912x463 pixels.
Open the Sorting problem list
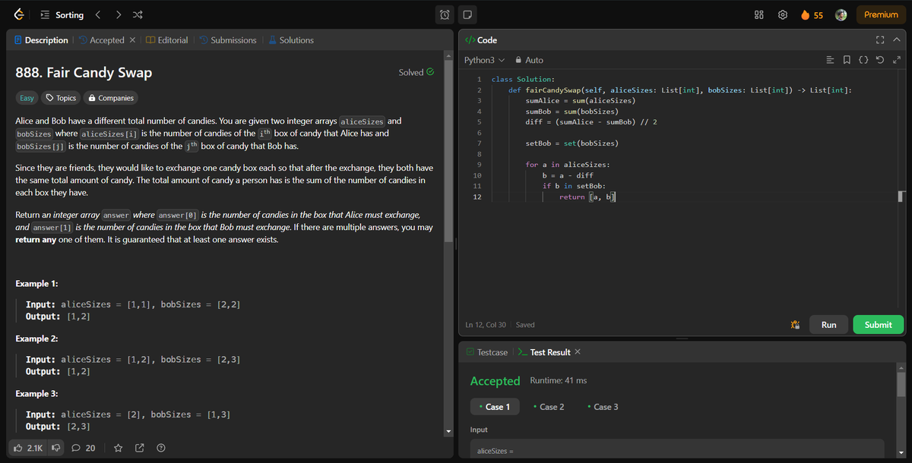pos(62,14)
